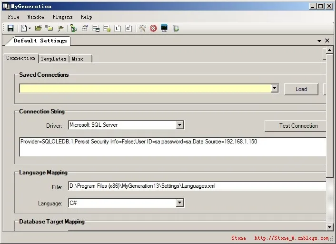This screenshot has width=336, height=244.
Task: Click the red circle X toolbar icon
Action: pos(153,28)
